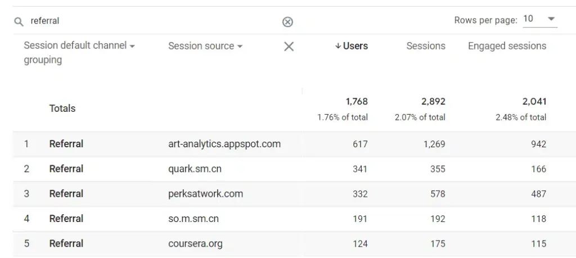Click the so.m.sm.cn source cell
576x258 pixels.
[x=193, y=219]
